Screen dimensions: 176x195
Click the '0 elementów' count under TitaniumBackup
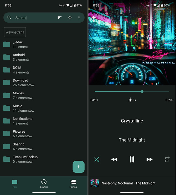[23, 161]
